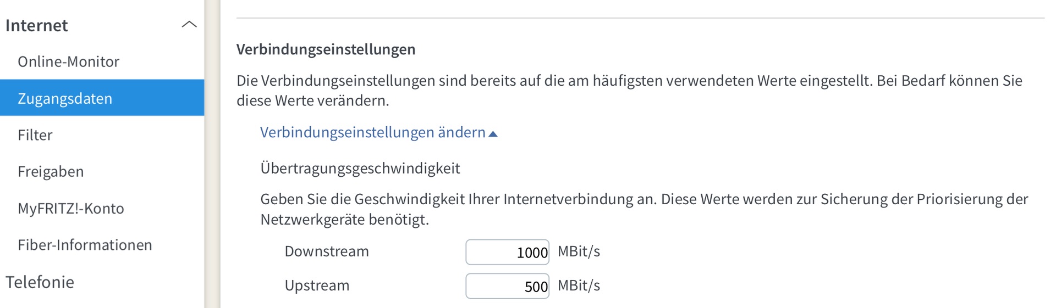Collapse section via triangle after Verbindungseinstellungen ändern
Screen dimensions: 1056x308
[493, 134]
